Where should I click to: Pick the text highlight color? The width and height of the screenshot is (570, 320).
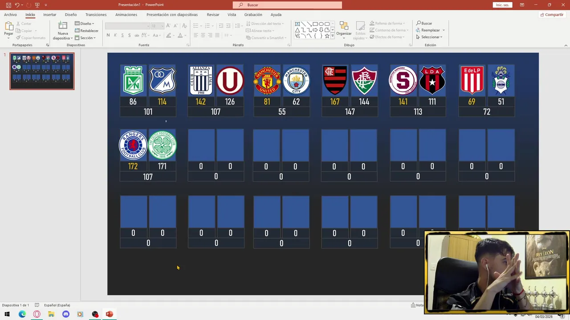pyautogui.click(x=170, y=35)
